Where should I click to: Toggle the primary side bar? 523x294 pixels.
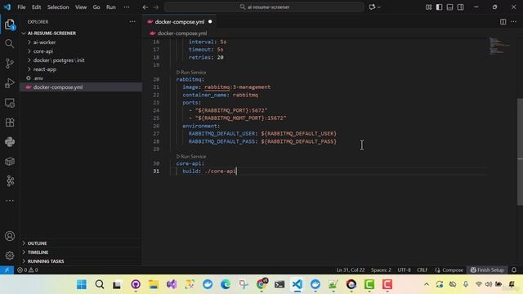pyautogui.click(x=440, y=7)
